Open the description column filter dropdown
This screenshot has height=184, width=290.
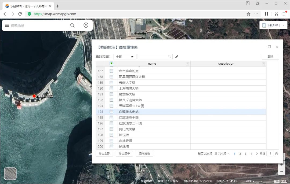tap(263, 64)
